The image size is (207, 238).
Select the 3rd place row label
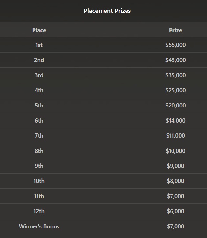39,75
